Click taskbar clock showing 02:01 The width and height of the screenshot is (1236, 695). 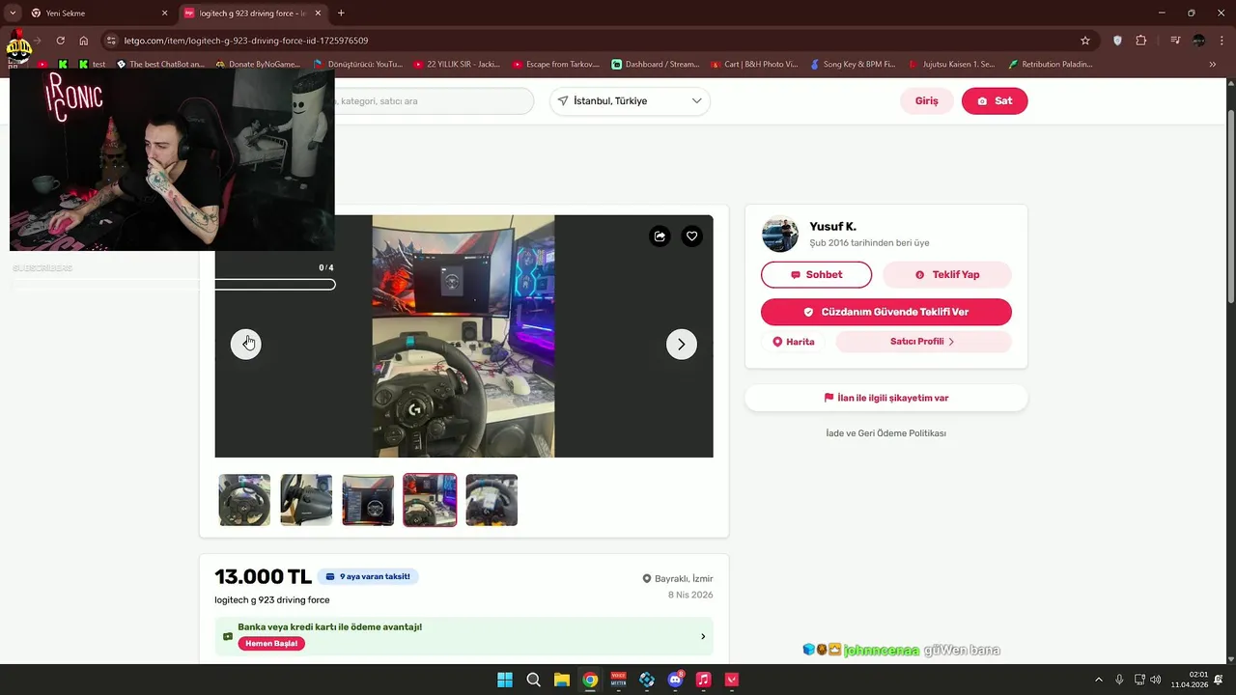click(1190, 680)
